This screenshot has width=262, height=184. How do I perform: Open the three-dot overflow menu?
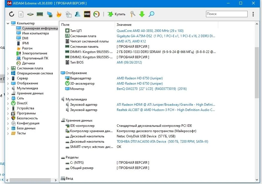click(x=253, y=14)
